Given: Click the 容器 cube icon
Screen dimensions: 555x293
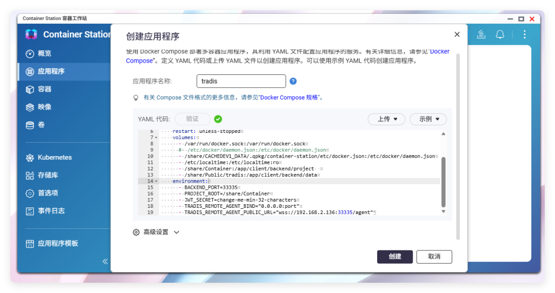Looking at the screenshot, I should click(x=30, y=89).
